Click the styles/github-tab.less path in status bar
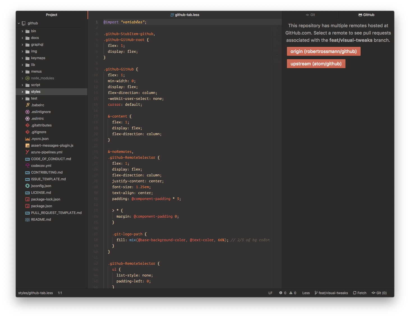The image size is (410, 318). pyautogui.click(x=36, y=293)
